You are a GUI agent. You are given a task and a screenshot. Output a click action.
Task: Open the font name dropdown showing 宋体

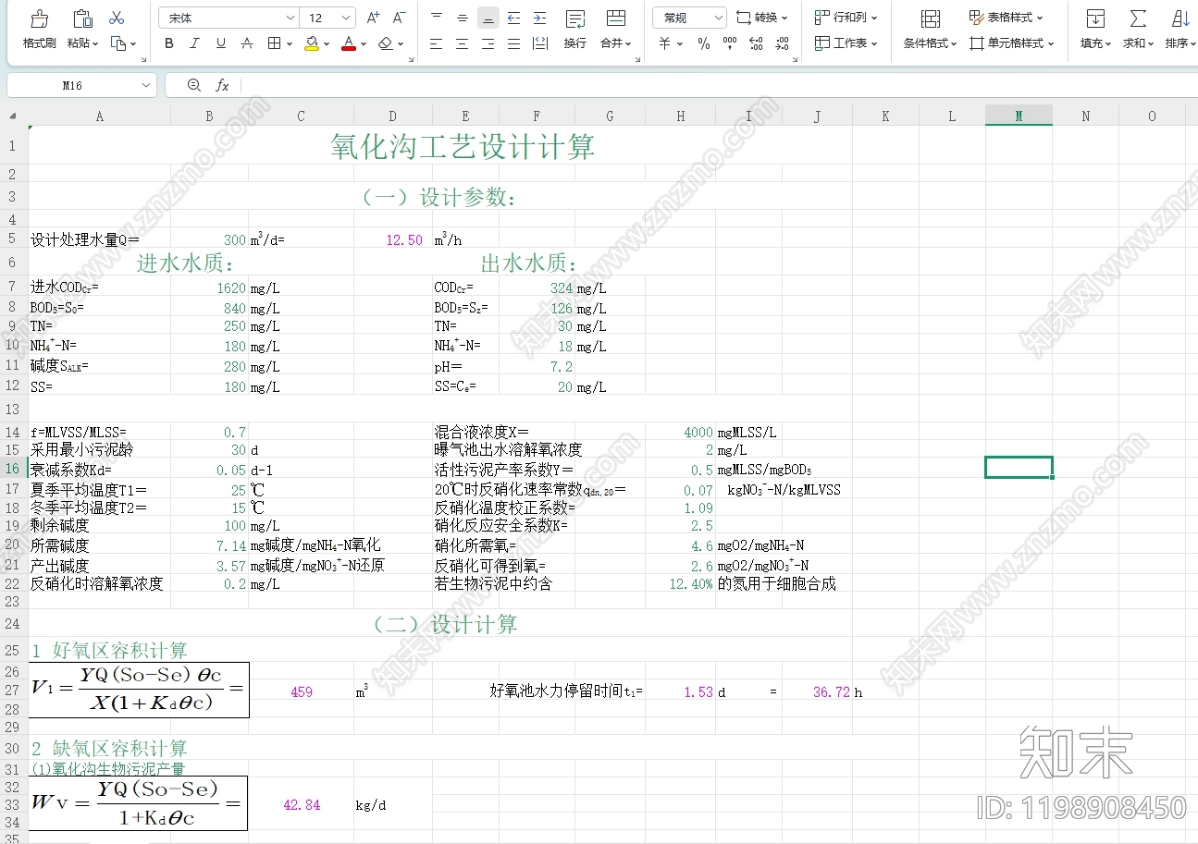228,18
